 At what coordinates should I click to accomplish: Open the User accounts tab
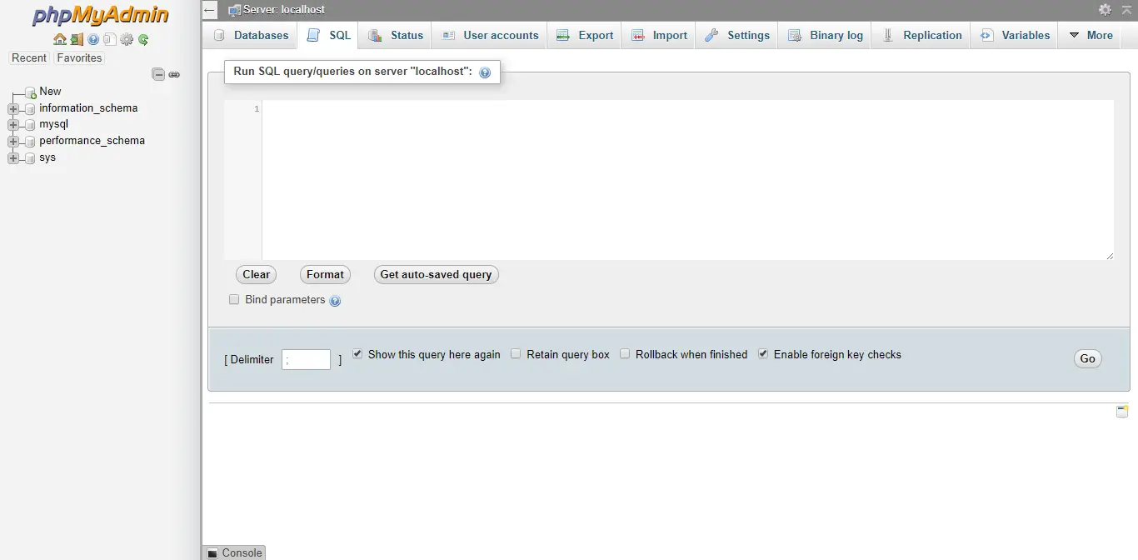[x=491, y=35]
